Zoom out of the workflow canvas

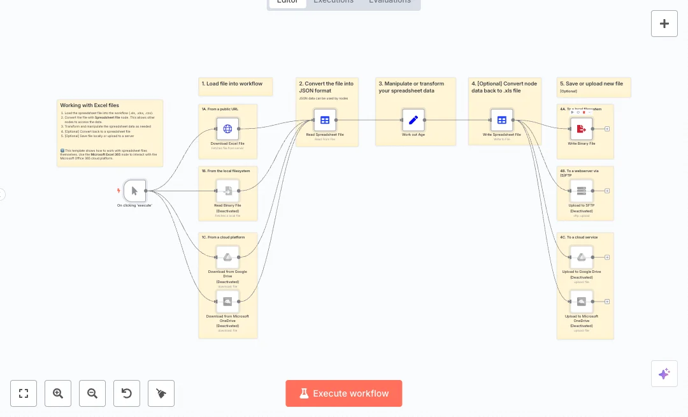click(x=92, y=393)
